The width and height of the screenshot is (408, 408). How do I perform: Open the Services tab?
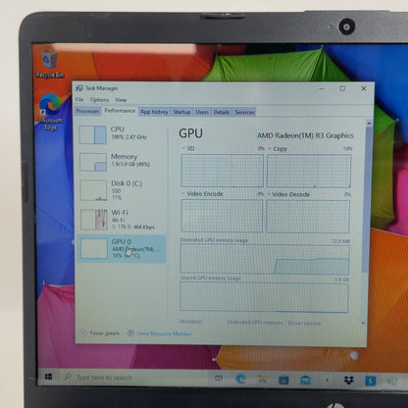coord(244,112)
